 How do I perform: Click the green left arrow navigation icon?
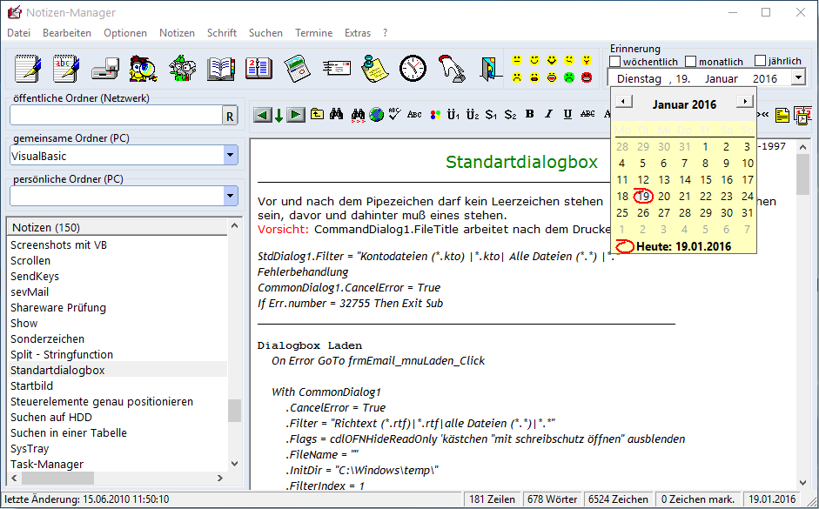click(263, 115)
